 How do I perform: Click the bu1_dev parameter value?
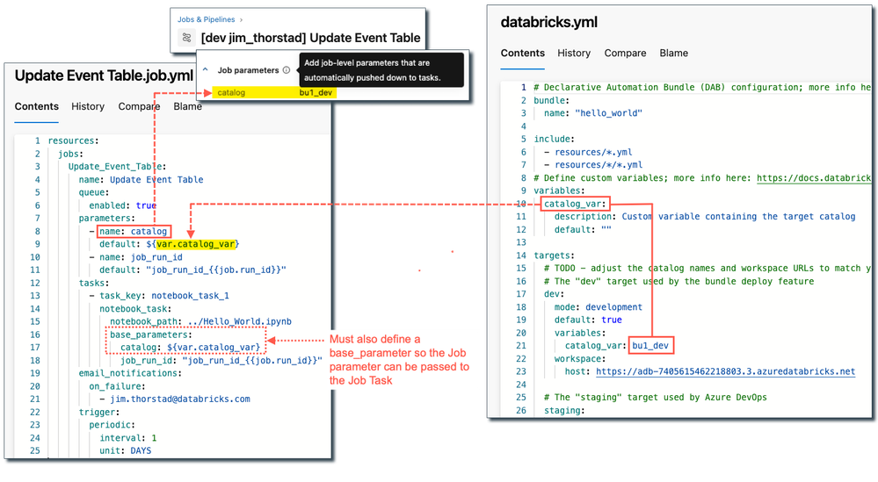click(x=317, y=92)
